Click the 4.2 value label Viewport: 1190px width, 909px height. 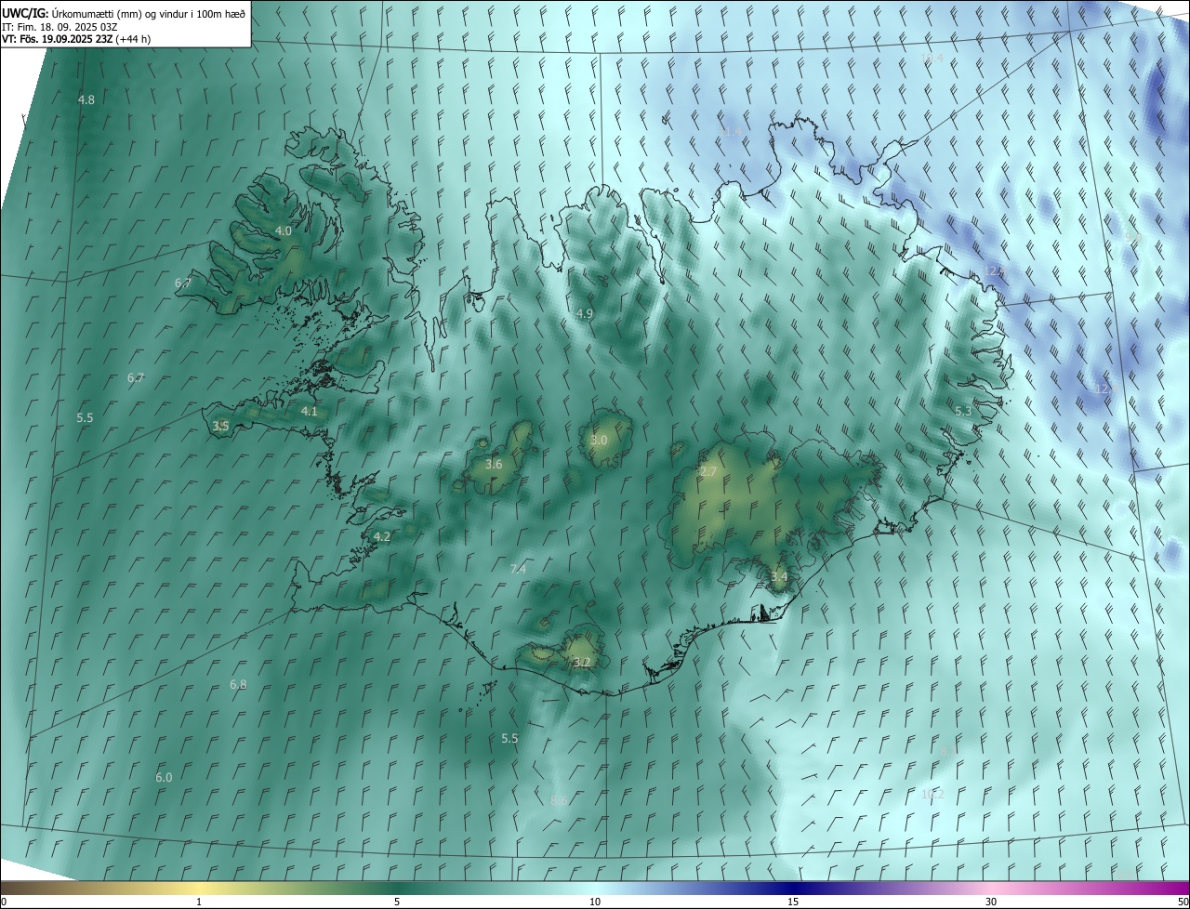381,536
